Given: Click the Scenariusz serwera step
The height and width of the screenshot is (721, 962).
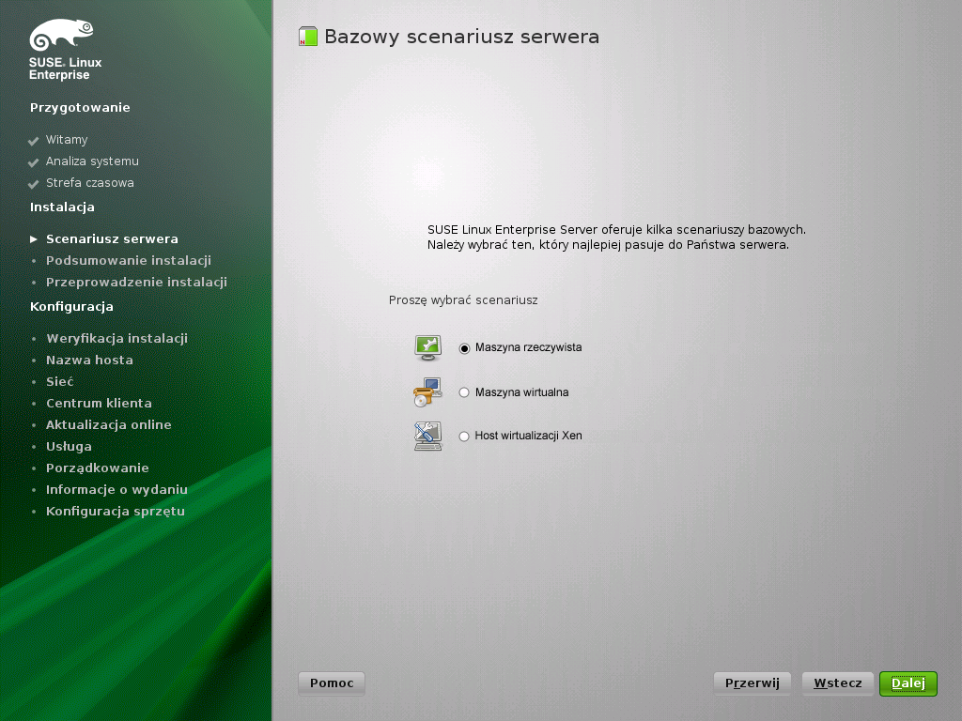Looking at the screenshot, I should [x=113, y=239].
